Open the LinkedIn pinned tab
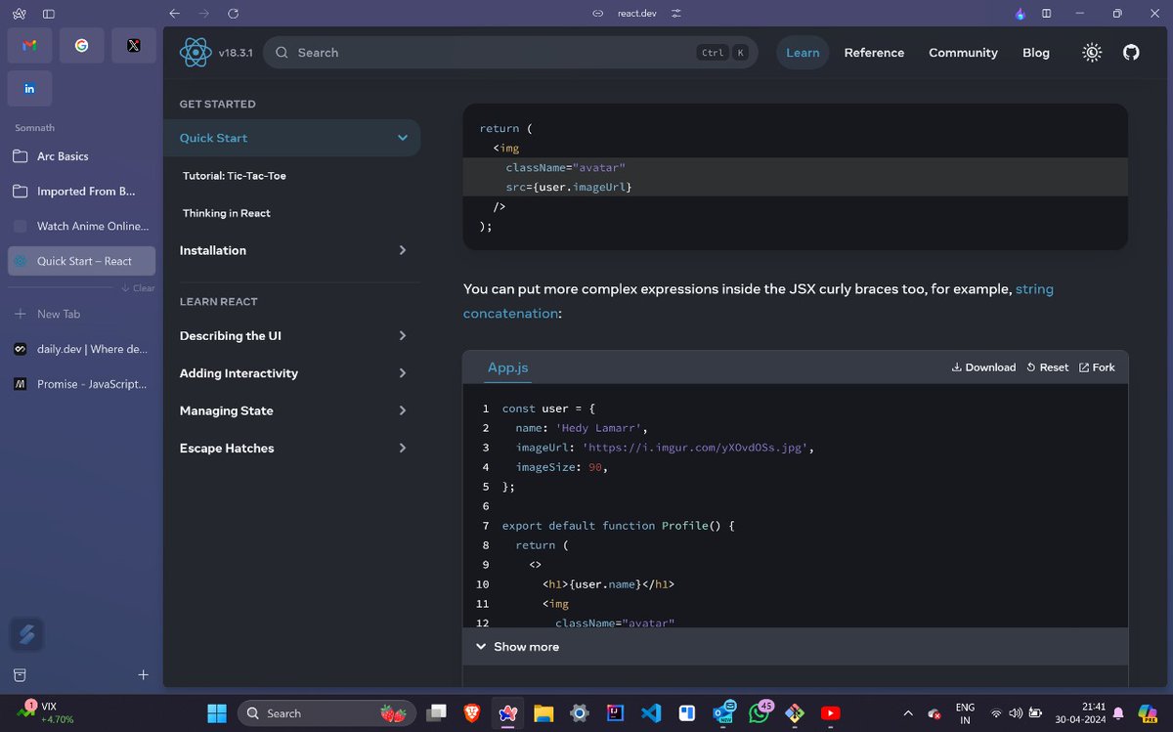 tap(29, 88)
